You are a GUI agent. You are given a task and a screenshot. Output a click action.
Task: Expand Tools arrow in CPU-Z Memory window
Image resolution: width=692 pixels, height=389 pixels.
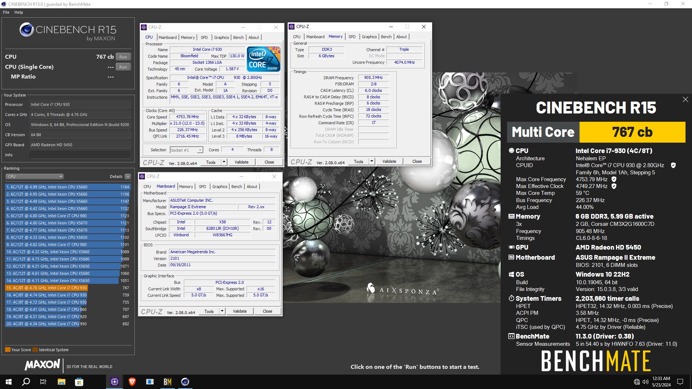[x=371, y=161]
